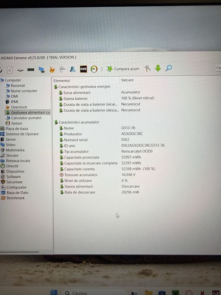Click the green download arrow icon

pyautogui.click(x=158, y=68)
